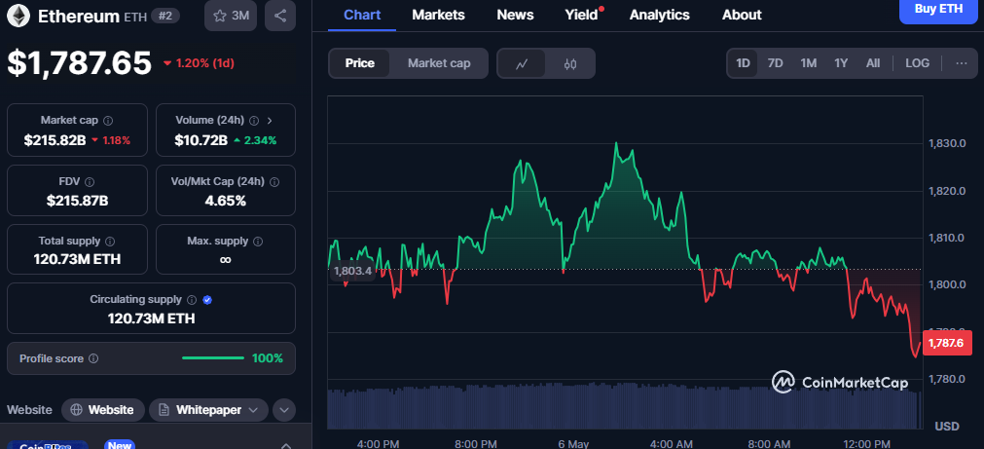Viewport: 984px width, 449px height.
Task: Click the 100% profile score text
Action: [268, 358]
